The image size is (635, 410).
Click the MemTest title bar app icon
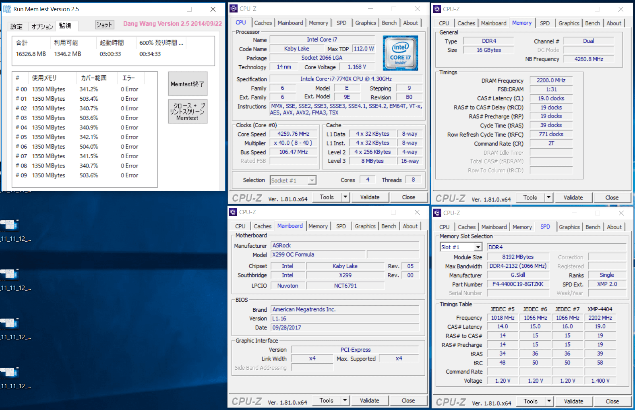point(7,9)
